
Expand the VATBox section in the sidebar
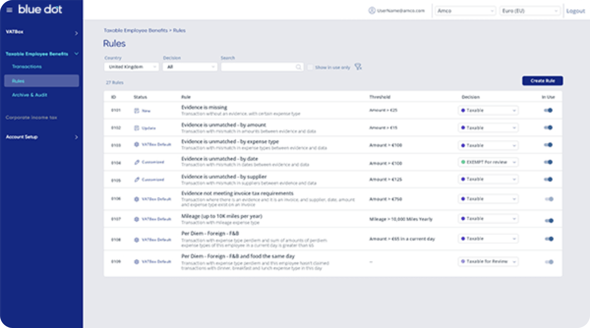(x=41, y=32)
